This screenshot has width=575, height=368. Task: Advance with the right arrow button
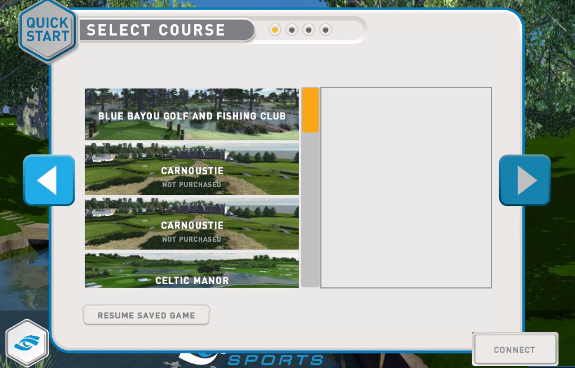pyautogui.click(x=525, y=180)
